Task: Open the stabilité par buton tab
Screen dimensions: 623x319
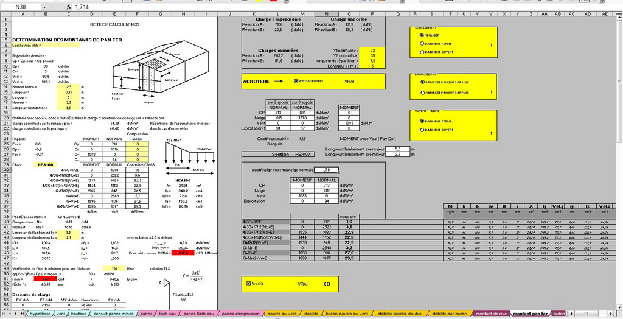Action: [450, 314]
